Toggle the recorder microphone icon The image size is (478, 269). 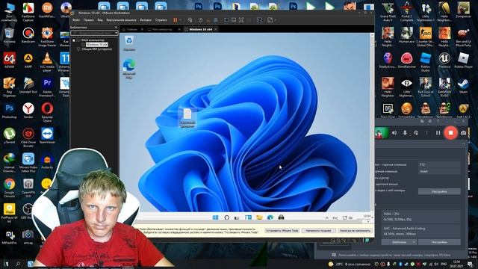pyautogui.click(x=405, y=133)
